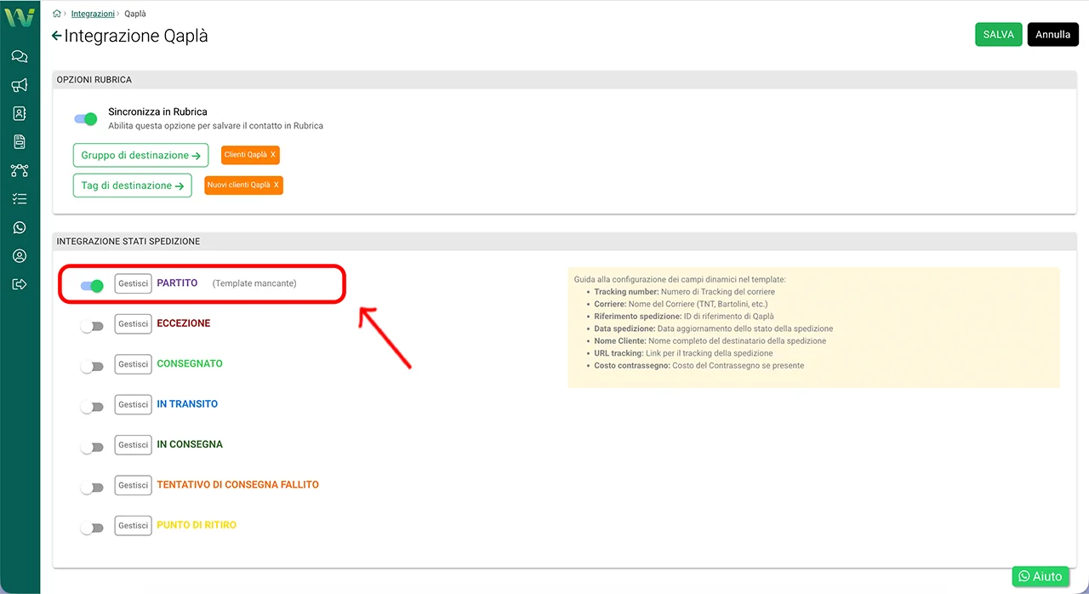The image size is (1089, 594).
Task: Open the user account profile icon
Action: [20, 256]
